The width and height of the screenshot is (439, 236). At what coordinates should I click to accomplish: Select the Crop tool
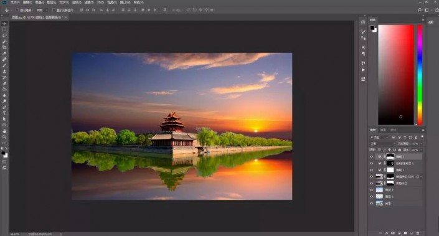coord(4,47)
